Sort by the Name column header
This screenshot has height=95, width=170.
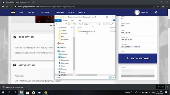(79, 28)
